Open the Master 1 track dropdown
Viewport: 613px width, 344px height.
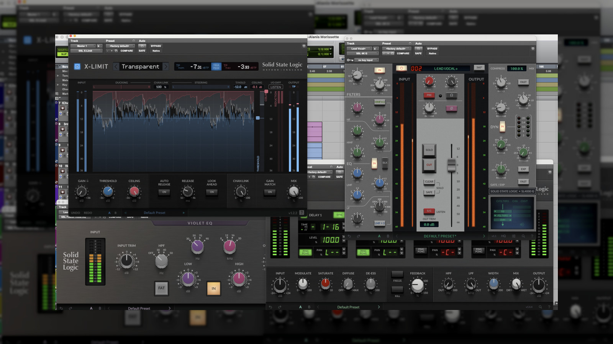coord(83,46)
